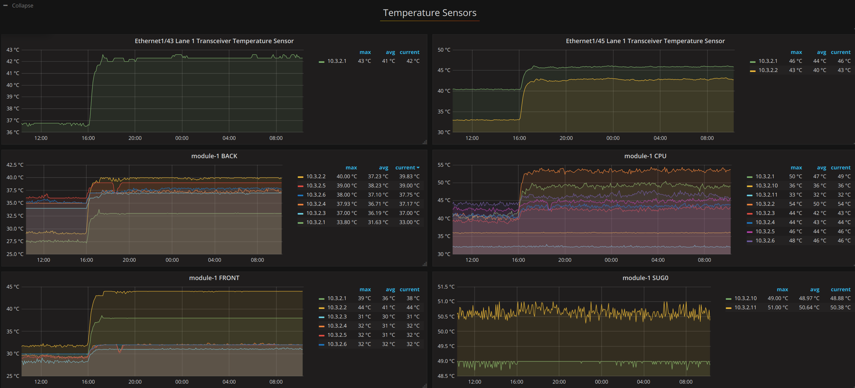This screenshot has width=855, height=388.
Task: Open the module-1 BACK panel title menu
Action: click(x=214, y=156)
